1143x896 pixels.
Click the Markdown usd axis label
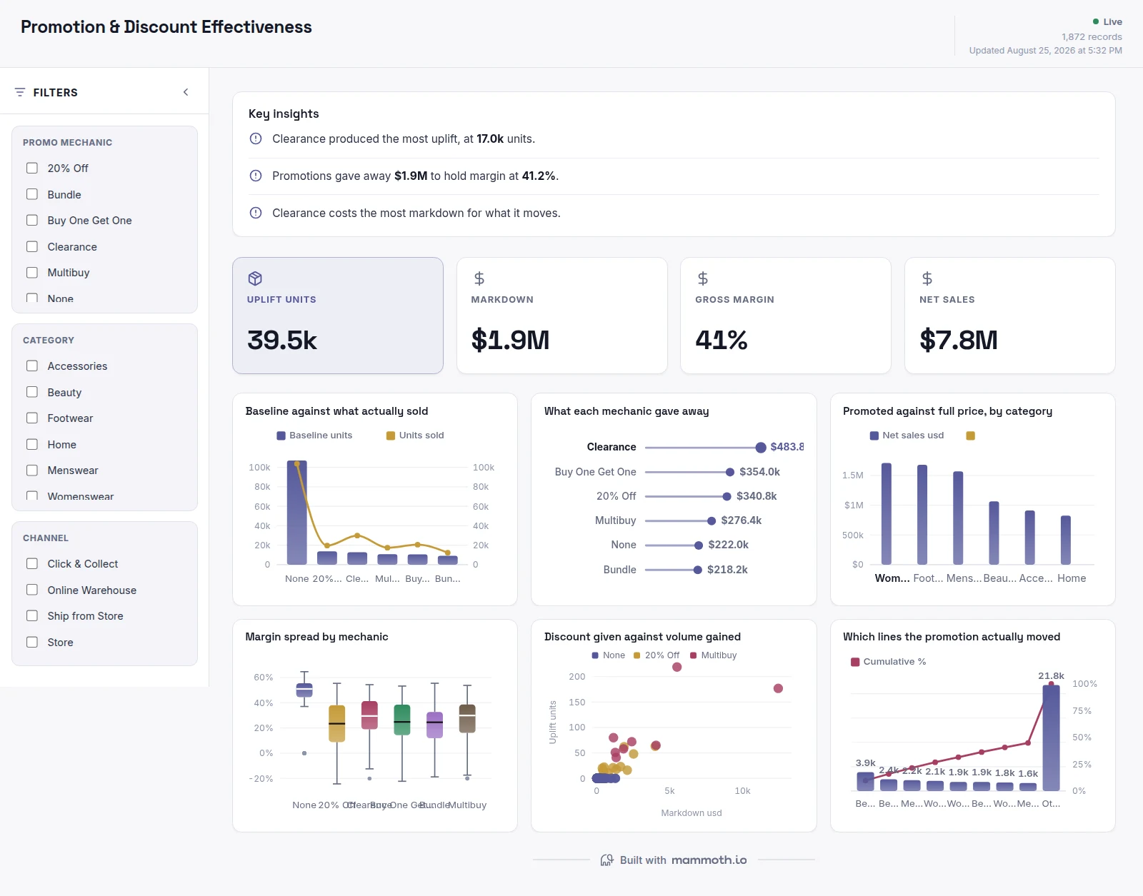[x=692, y=813]
